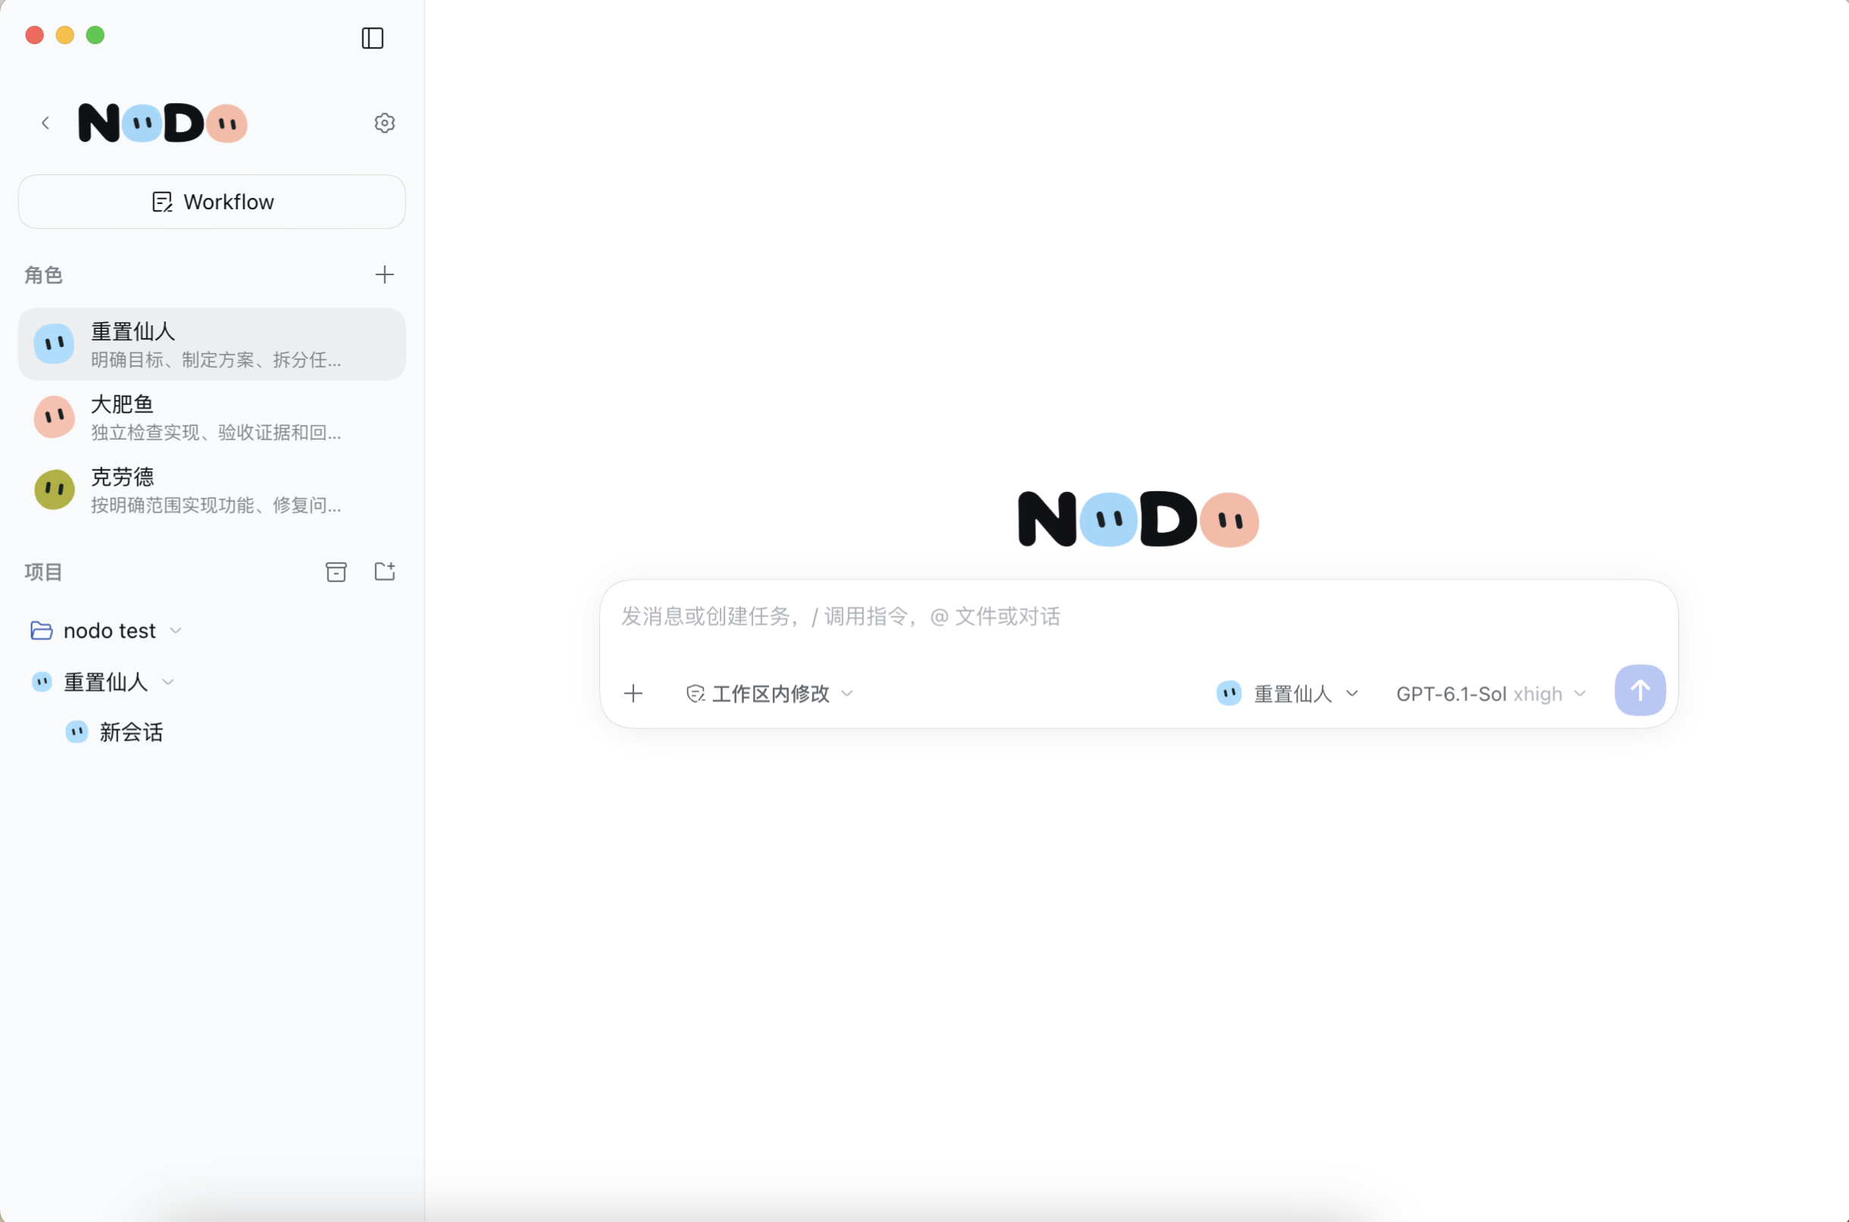Select the 克劳德 role
Viewport: 1849px width, 1222px height.
[x=212, y=490]
